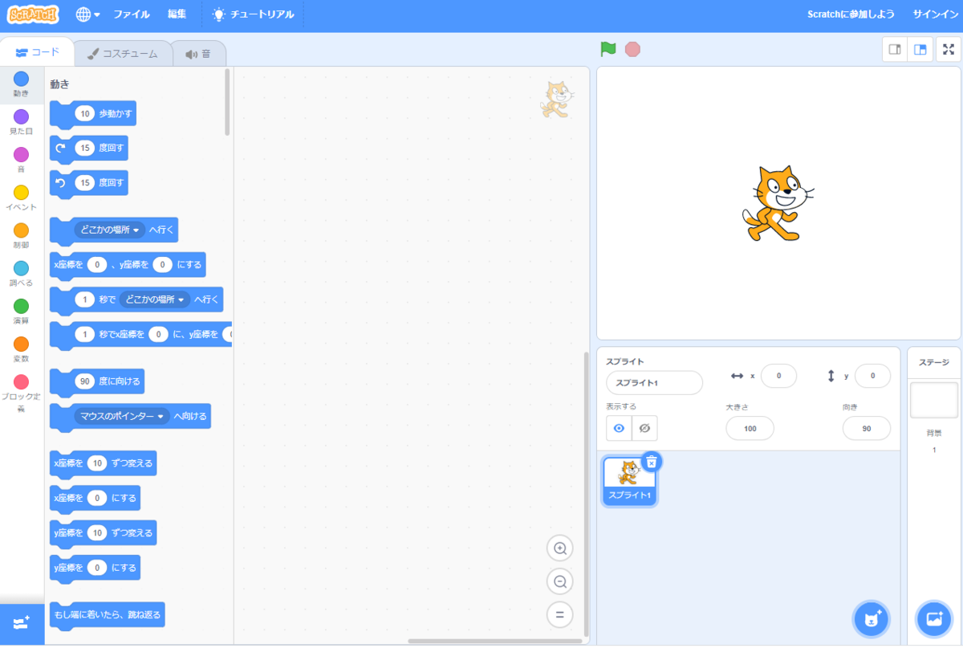Viewport: 963px width, 648px height.
Task: Open マウスのポインター dropdown in へ向ける block
Action: 122,416
